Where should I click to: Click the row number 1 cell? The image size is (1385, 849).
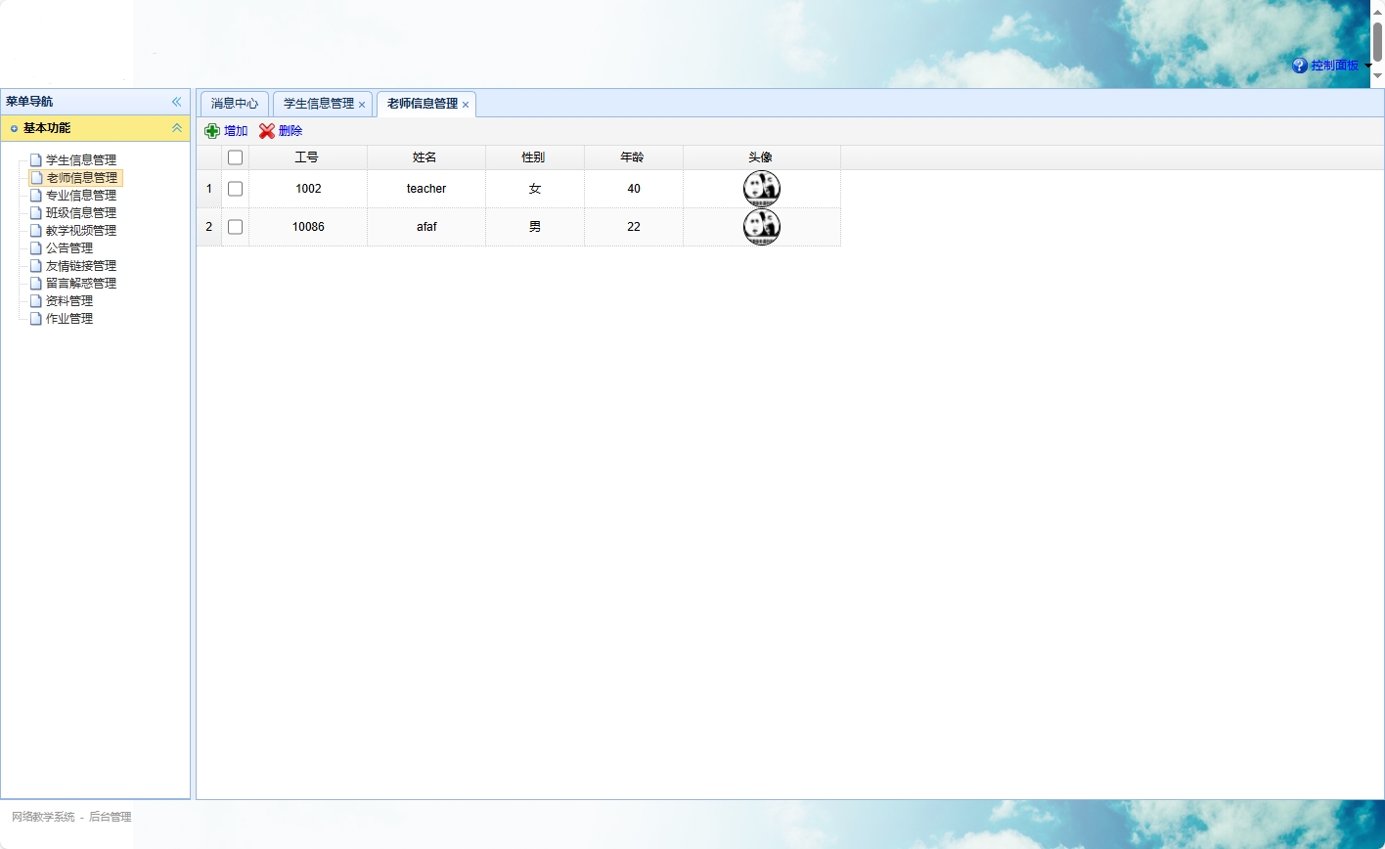click(208, 189)
